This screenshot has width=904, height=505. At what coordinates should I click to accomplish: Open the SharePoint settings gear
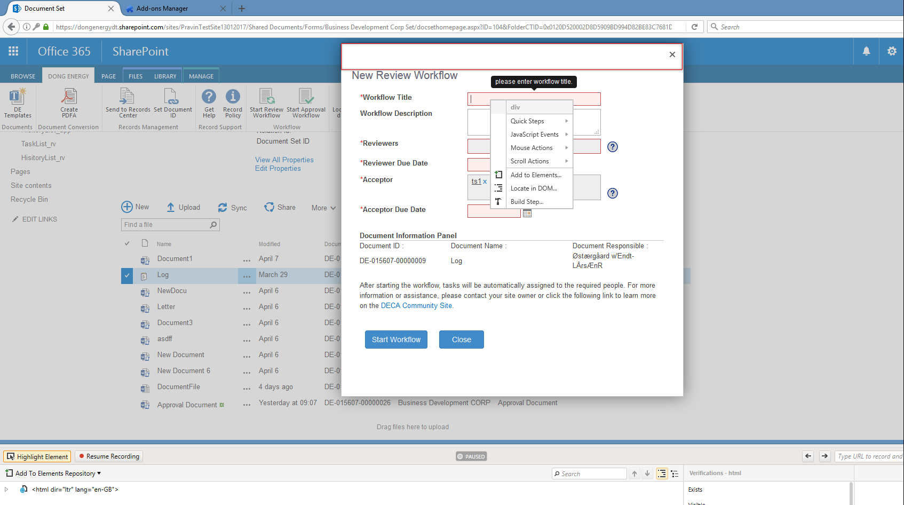[x=892, y=51]
